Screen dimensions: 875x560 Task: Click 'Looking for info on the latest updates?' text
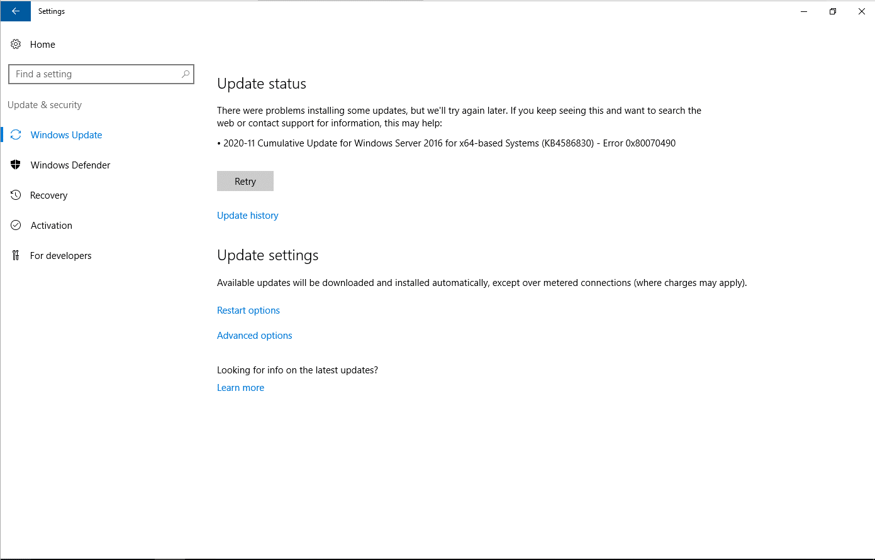pyautogui.click(x=298, y=370)
